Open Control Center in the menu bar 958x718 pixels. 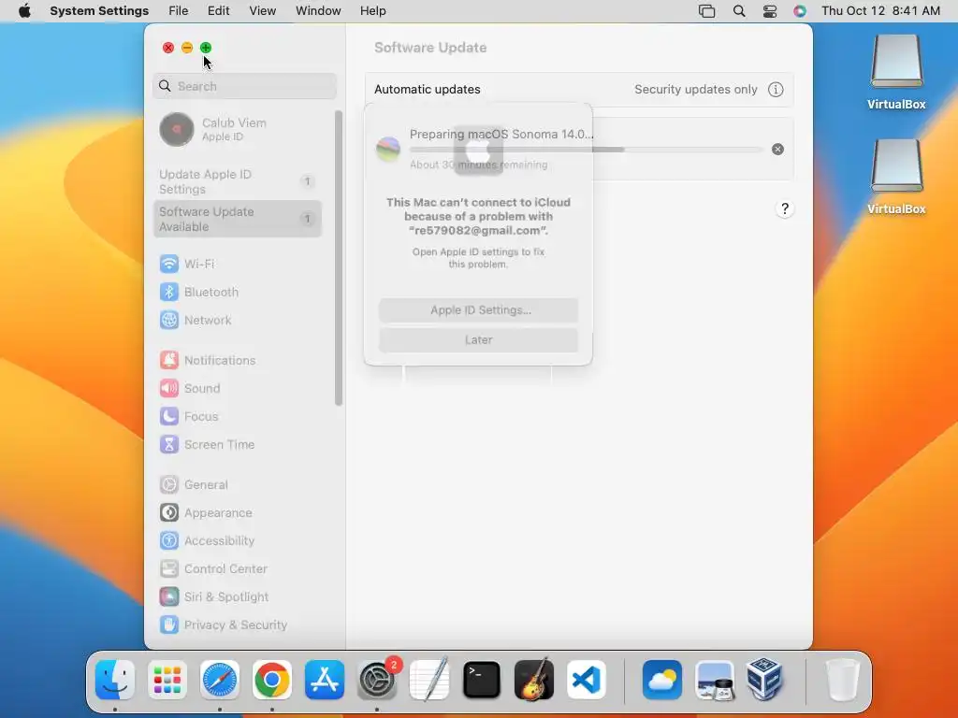(x=770, y=11)
